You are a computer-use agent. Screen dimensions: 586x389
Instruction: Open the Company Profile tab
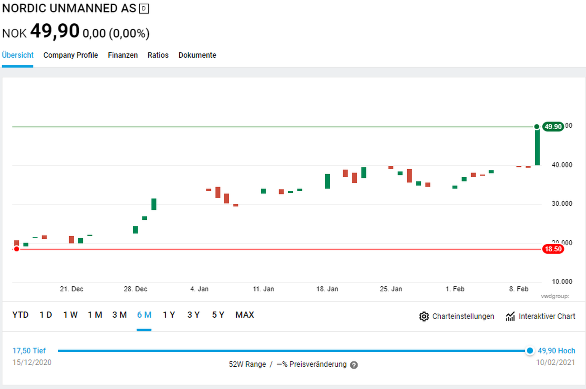pyautogui.click(x=71, y=55)
